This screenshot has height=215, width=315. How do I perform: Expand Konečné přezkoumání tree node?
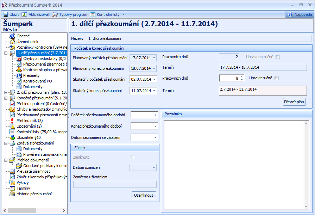click(x=6, y=98)
